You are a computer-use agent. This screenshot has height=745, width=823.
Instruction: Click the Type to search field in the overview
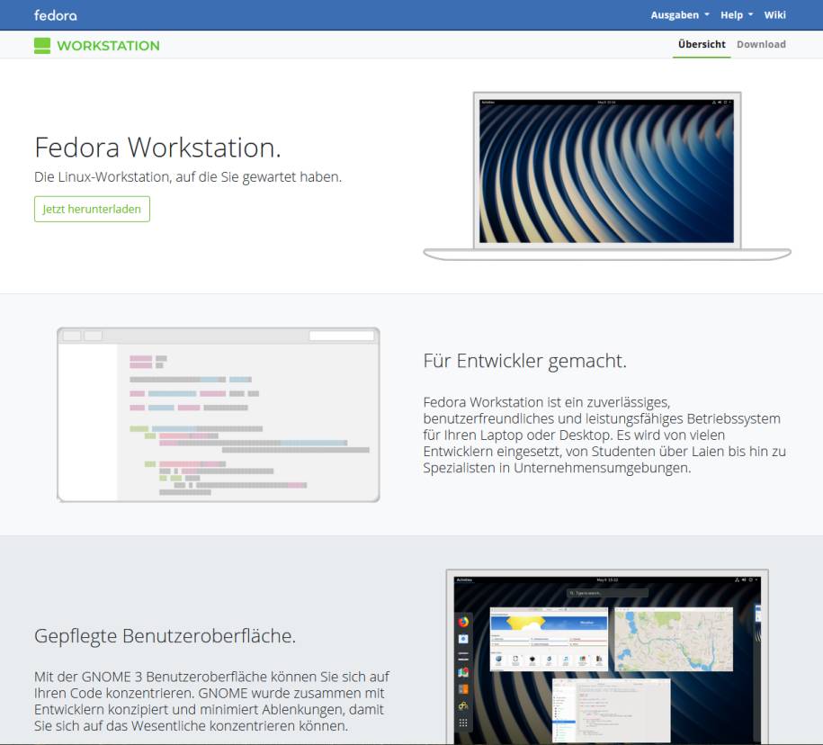[608, 593]
